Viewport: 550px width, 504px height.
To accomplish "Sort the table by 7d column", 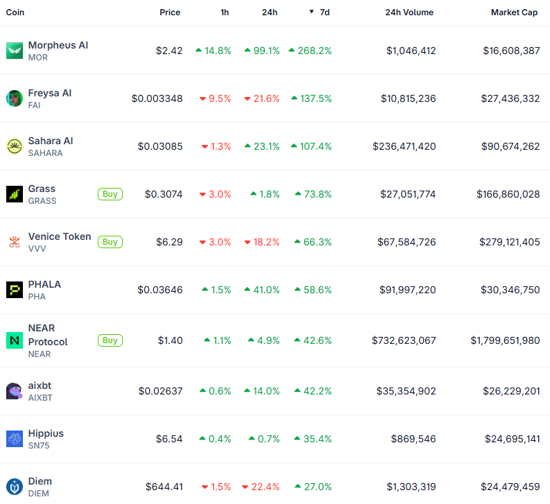I will [324, 12].
